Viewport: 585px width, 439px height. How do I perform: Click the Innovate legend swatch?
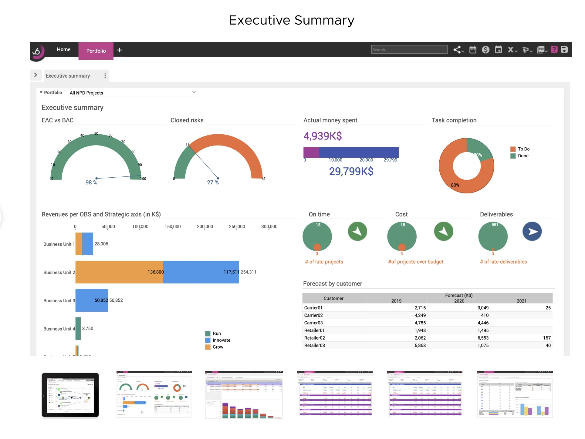[208, 340]
